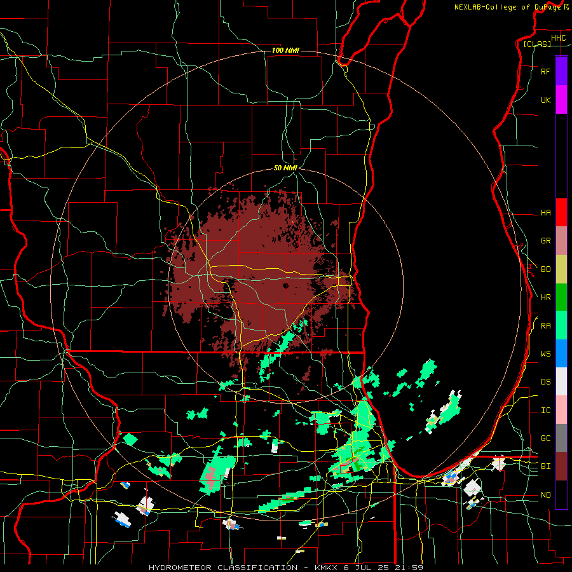Click the 'HA' legend label
572x572 pixels.
[545, 213]
